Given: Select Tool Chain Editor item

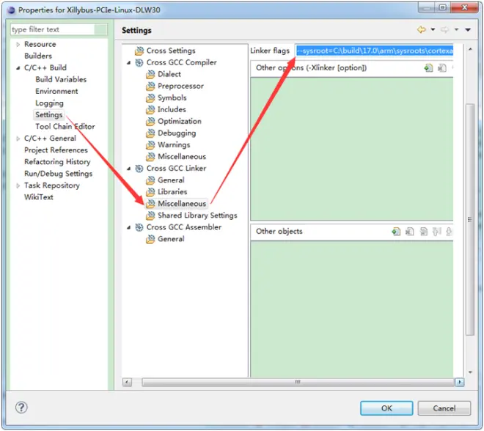Looking at the screenshot, I should point(65,127).
